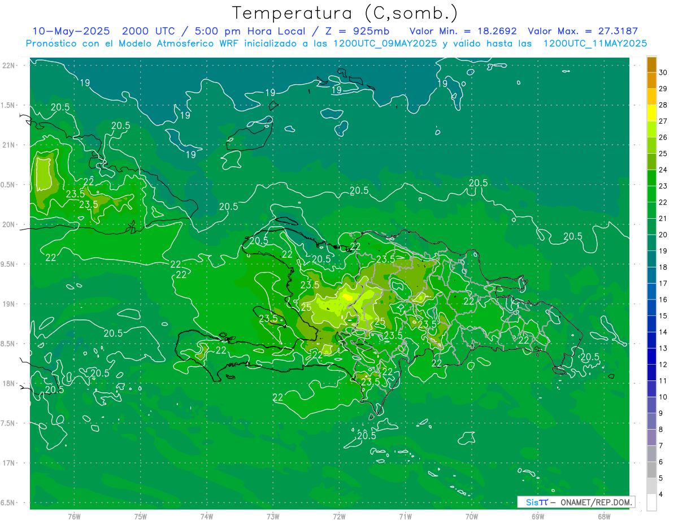The height and width of the screenshot is (524, 678).
Task: Click longitude axis label '74W'
Action: point(207,517)
